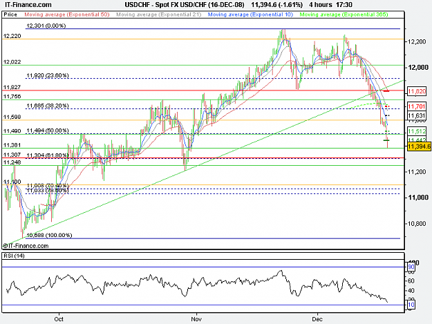The width and height of the screenshot is (432, 324).
Task: Click the 11,490 level label
Action: [x=12, y=131]
